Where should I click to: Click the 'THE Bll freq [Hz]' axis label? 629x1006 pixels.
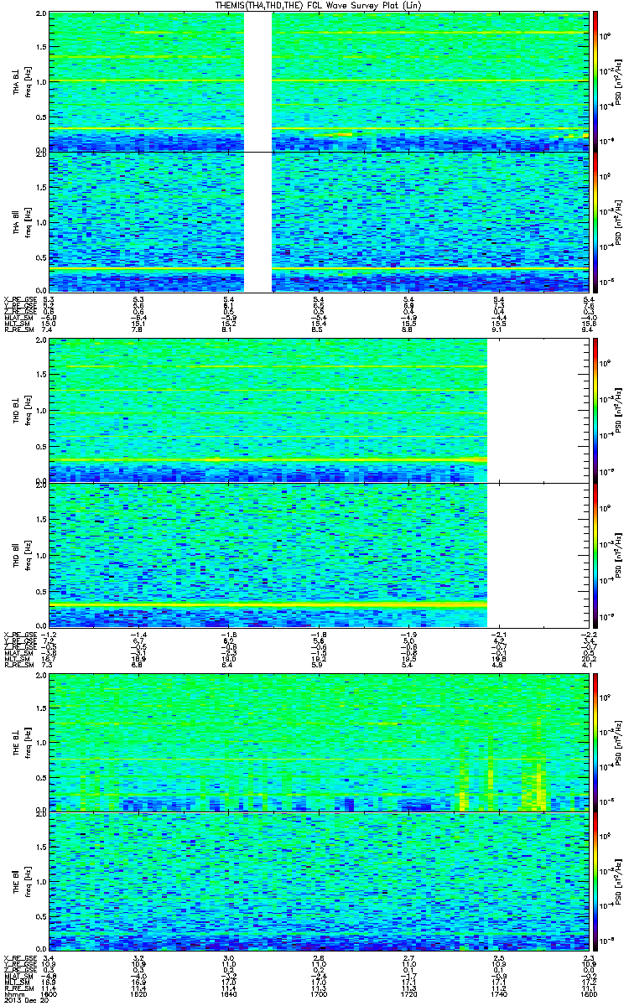[x=22, y=882]
